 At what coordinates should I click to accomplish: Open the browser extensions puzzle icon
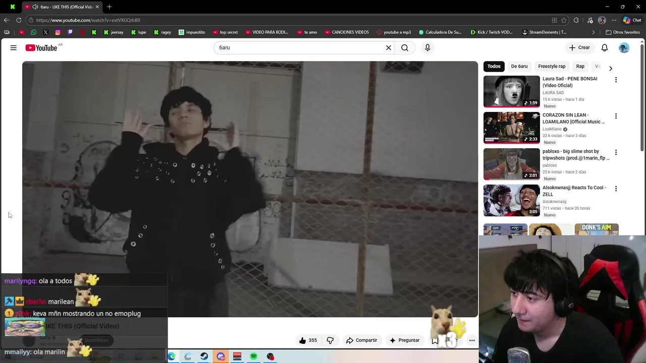pyautogui.click(x=576, y=20)
